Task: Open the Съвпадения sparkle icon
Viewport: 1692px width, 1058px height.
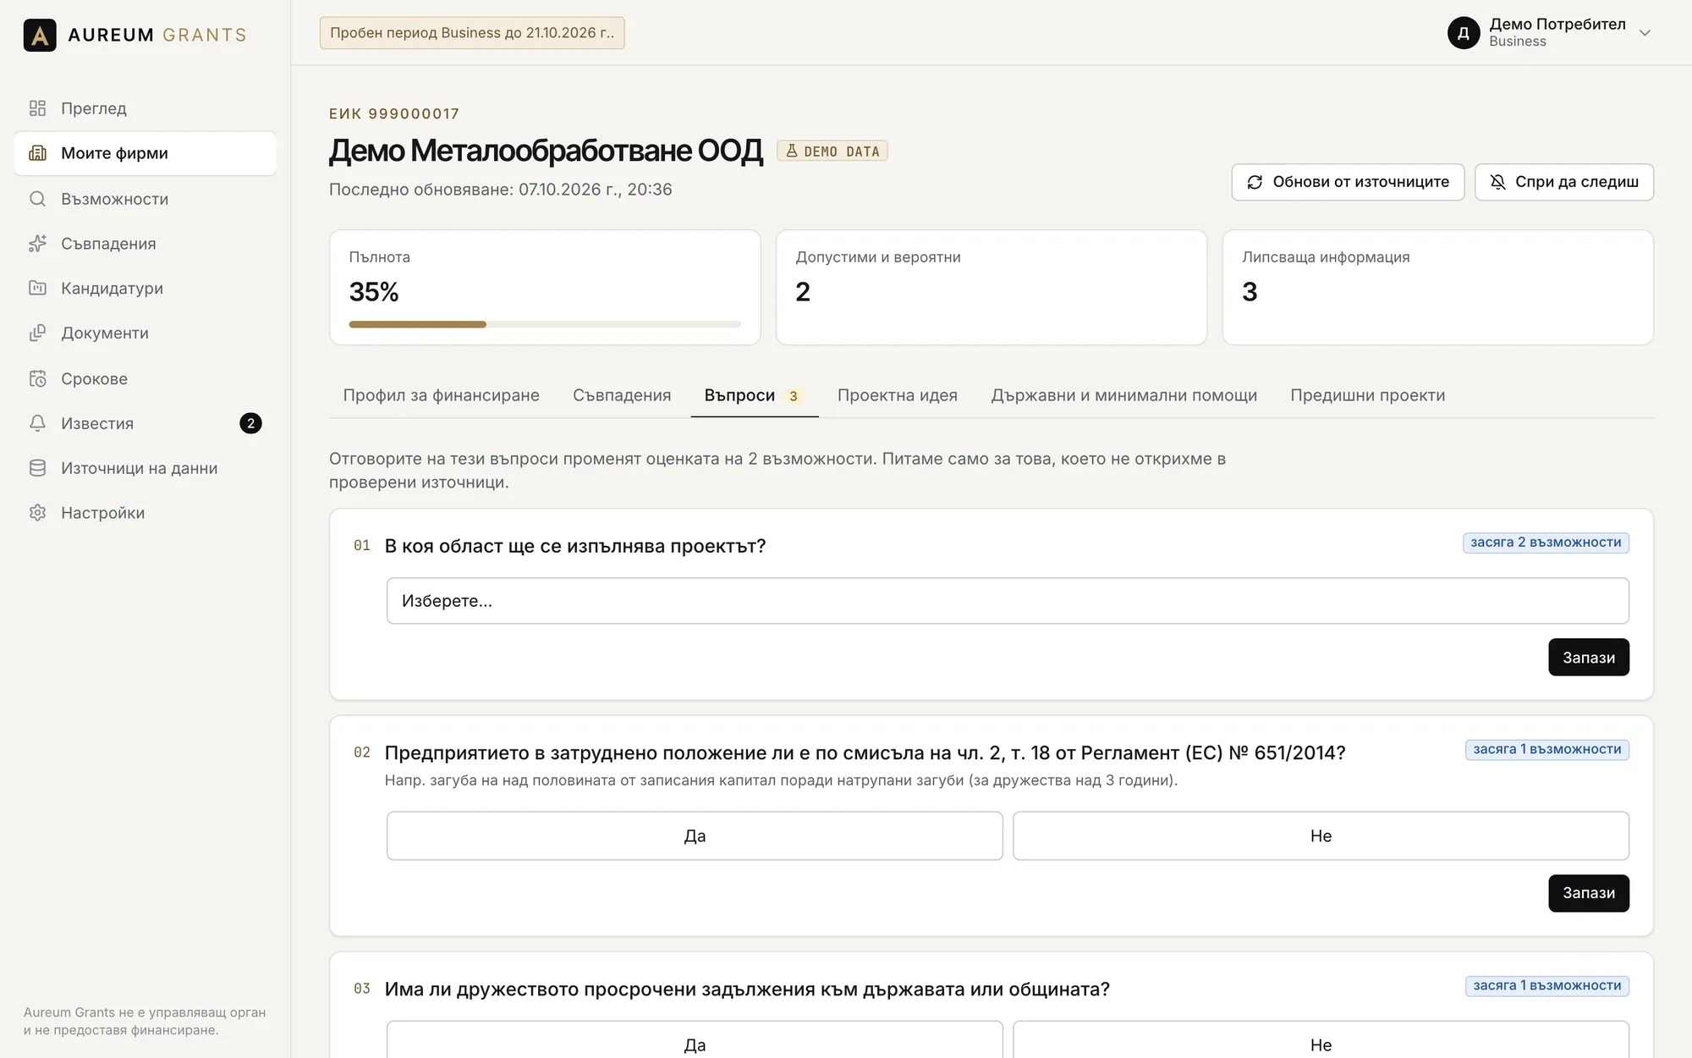Action: [x=37, y=244]
